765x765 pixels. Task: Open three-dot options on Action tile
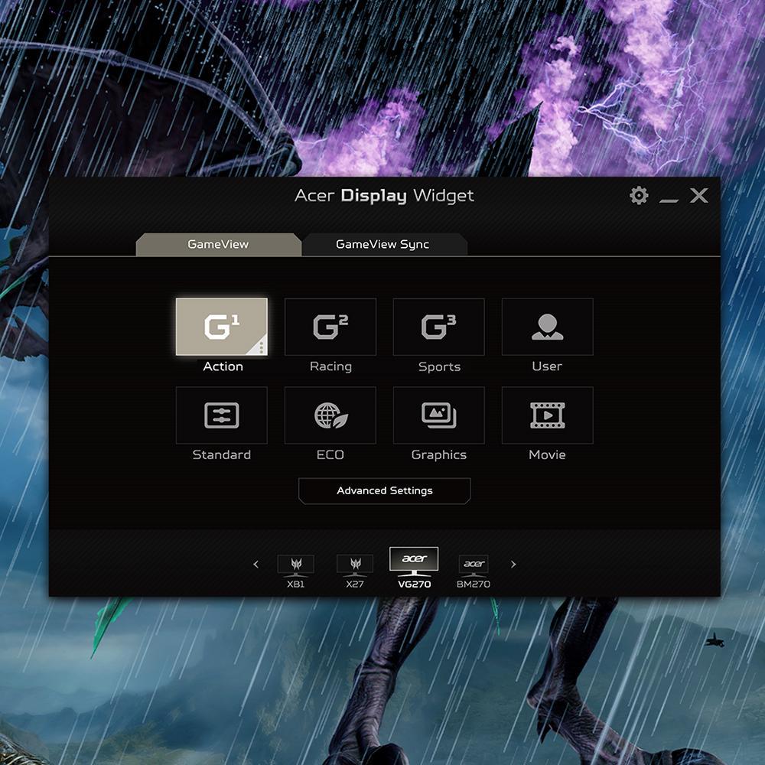pyautogui.click(x=261, y=347)
